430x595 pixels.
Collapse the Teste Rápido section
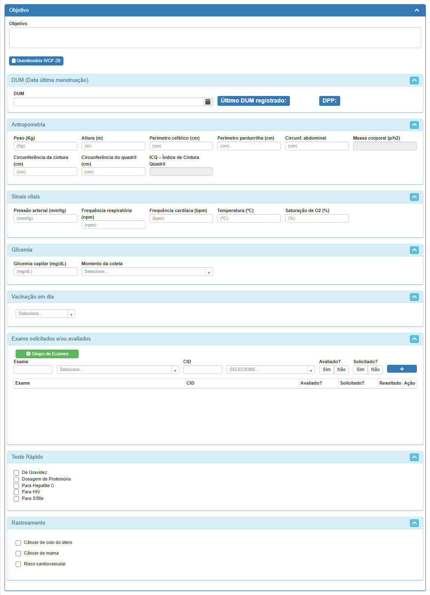pos(414,457)
